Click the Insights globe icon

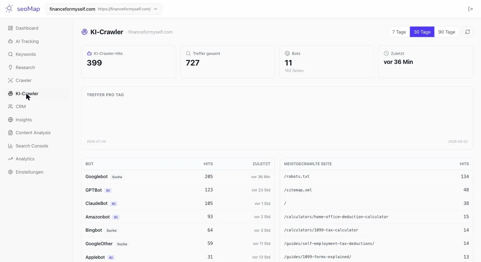10,120
